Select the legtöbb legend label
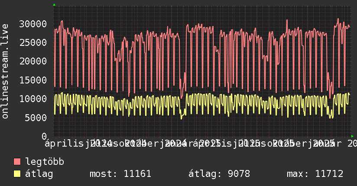The width and height of the screenshot is (357, 186). pyautogui.click(x=45, y=161)
